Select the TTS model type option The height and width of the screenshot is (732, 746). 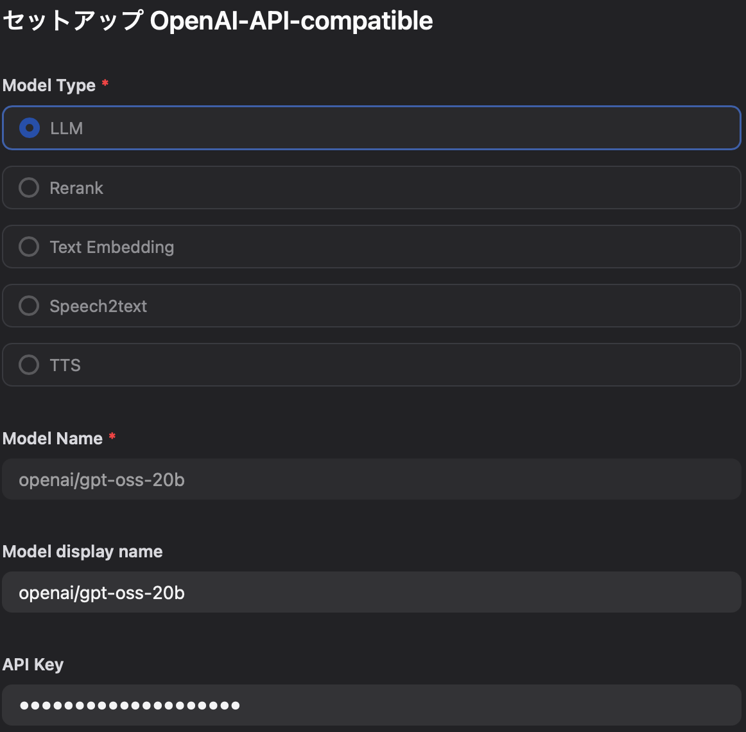(x=372, y=365)
